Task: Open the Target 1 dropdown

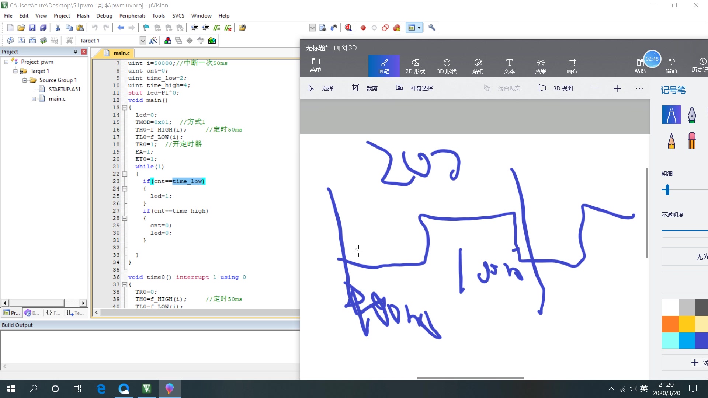Action: [143, 41]
